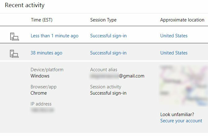Click the 'Windows' device/platform value
The width and height of the screenshot is (208, 136).
pyautogui.click(x=40, y=76)
